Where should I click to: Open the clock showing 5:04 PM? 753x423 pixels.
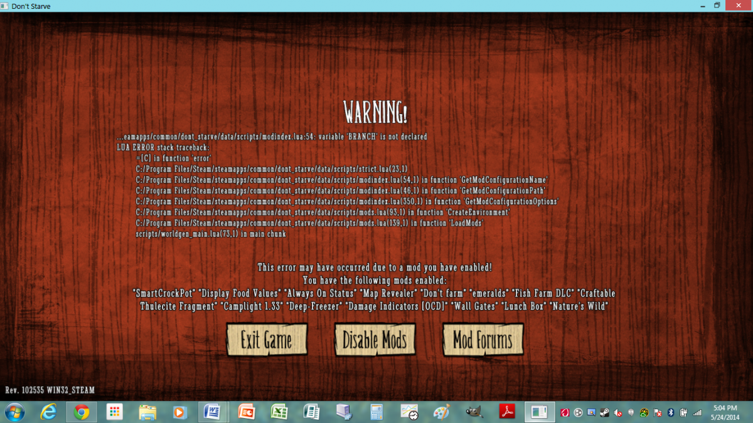pos(725,413)
